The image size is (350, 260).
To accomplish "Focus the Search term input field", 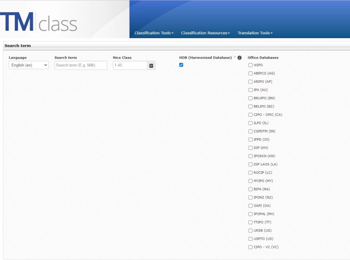I will pos(81,65).
